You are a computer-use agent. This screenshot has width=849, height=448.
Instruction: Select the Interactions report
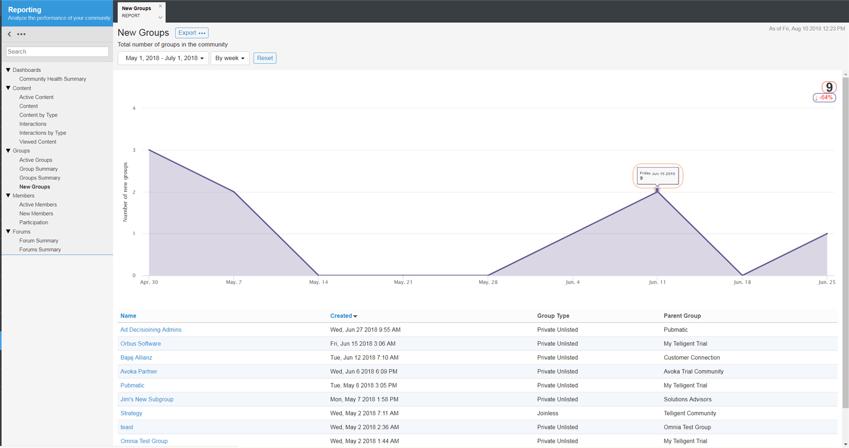(x=33, y=124)
